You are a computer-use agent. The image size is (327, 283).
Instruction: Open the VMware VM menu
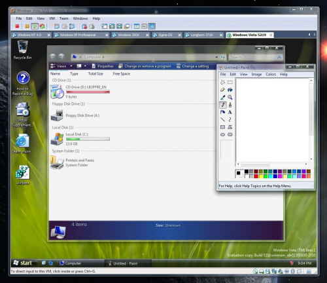pos(52,18)
